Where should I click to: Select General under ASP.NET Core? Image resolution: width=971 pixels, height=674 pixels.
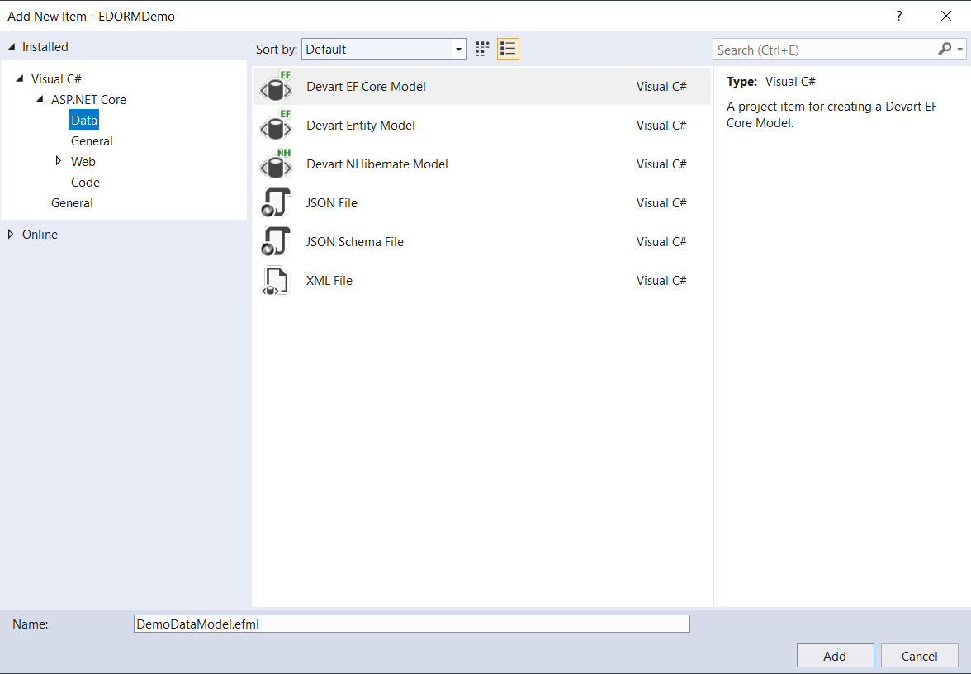92,141
